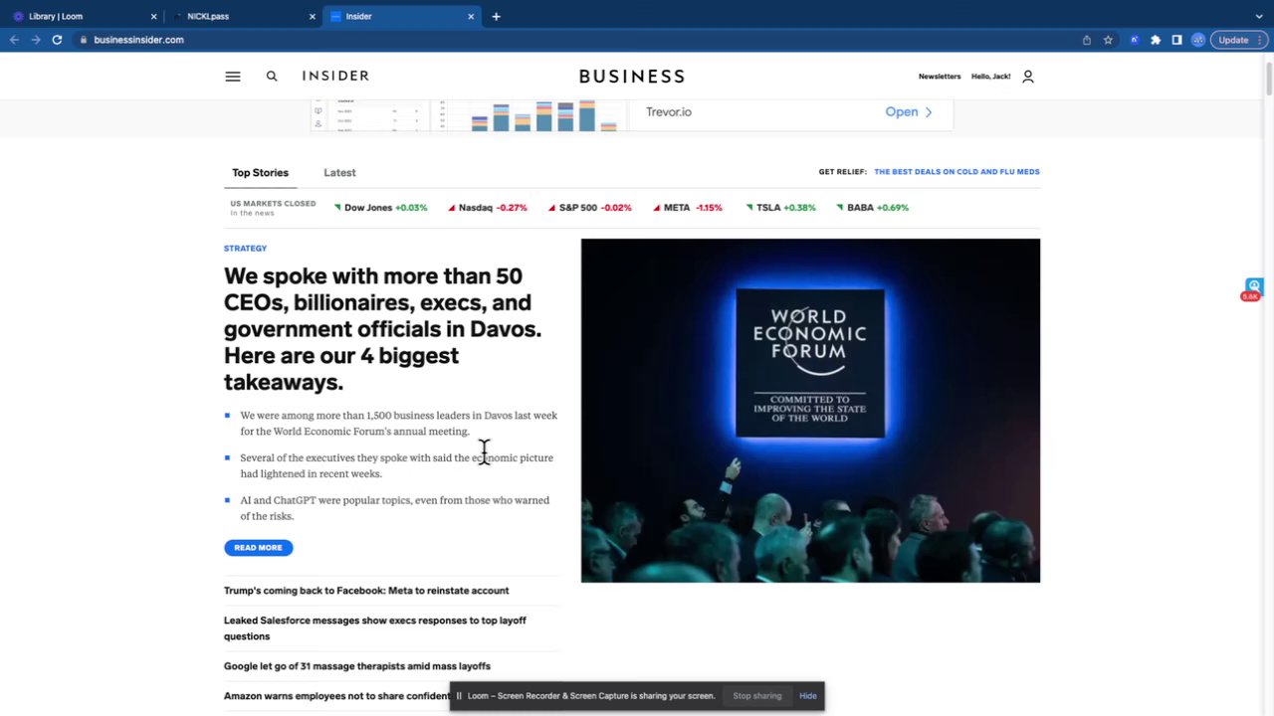This screenshot has height=716, width=1274.
Task: Open a new browser tab
Action: (x=496, y=16)
